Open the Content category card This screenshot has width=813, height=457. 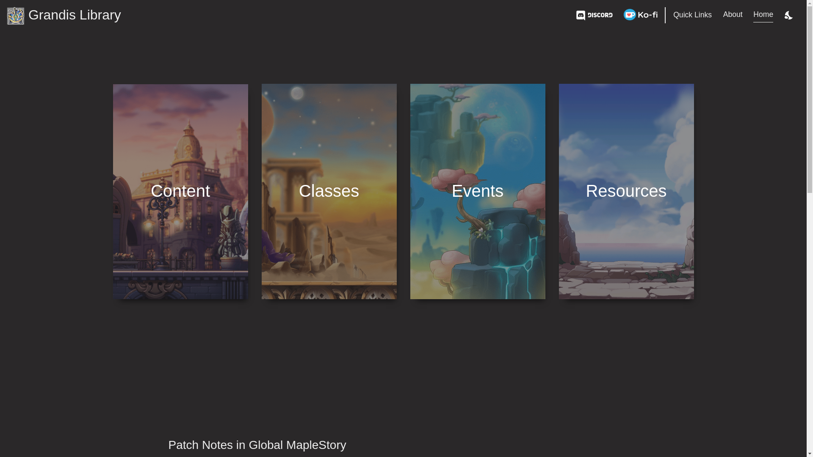[180, 191]
